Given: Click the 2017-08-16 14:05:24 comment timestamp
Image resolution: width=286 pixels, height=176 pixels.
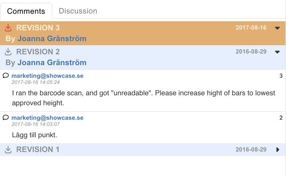Looking at the screenshot, I should (36, 82).
